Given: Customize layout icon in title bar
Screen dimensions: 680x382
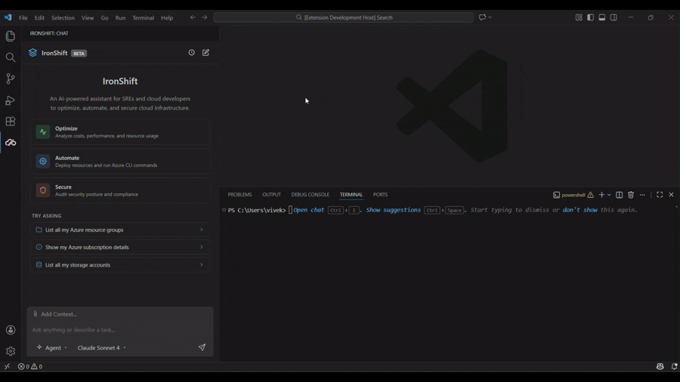Looking at the screenshot, I should (x=579, y=17).
